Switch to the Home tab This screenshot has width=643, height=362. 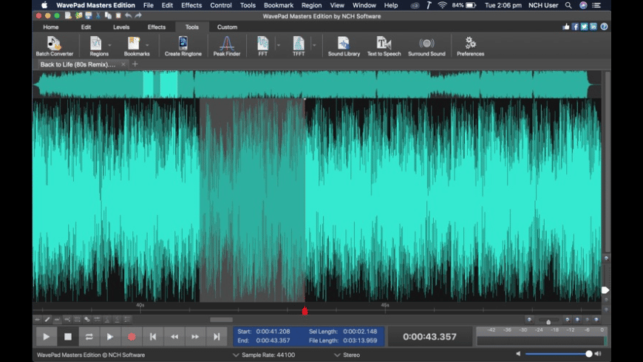(x=51, y=27)
